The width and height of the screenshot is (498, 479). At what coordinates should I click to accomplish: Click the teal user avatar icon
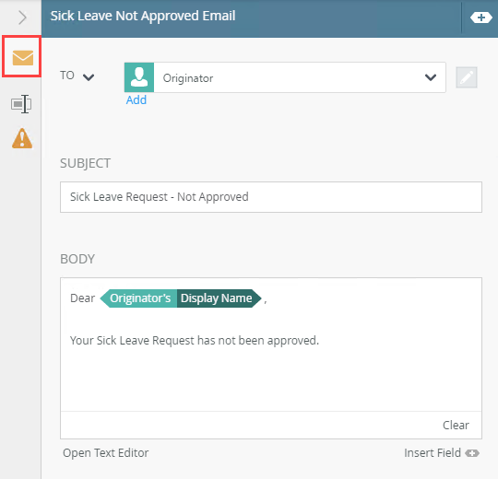(x=139, y=77)
